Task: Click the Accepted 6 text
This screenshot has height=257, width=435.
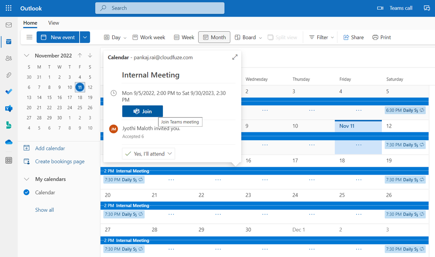Action: pos(133,136)
